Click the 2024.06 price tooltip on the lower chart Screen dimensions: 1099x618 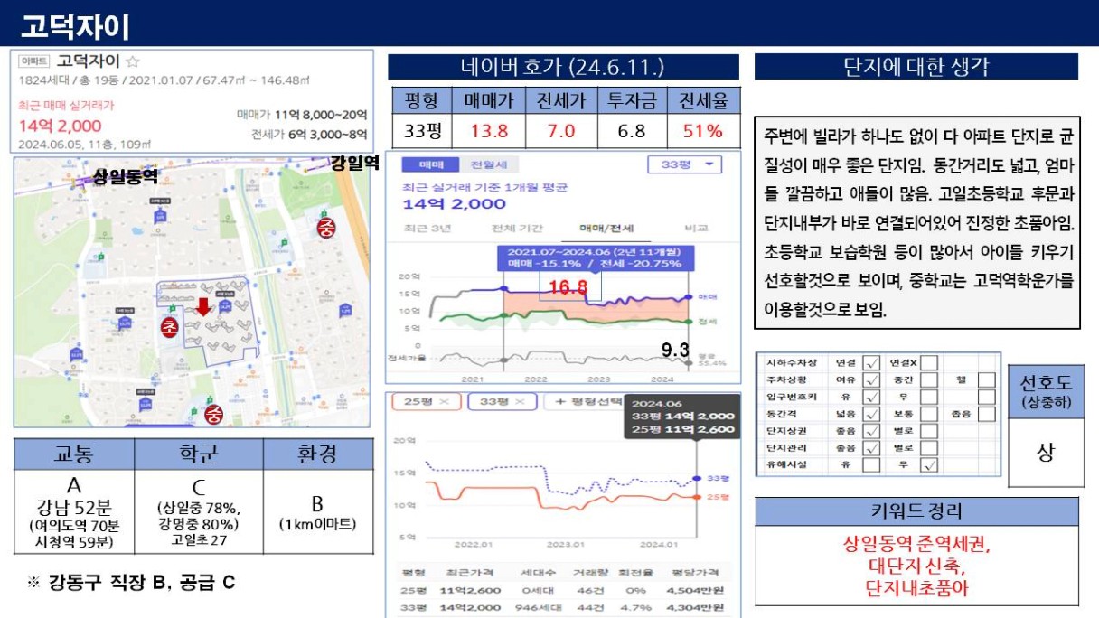tap(682, 417)
